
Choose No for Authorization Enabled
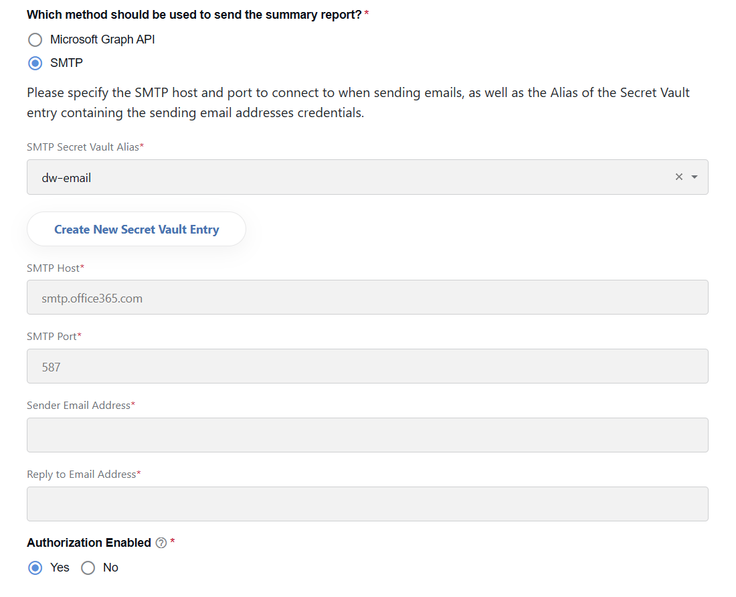(x=88, y=568)
